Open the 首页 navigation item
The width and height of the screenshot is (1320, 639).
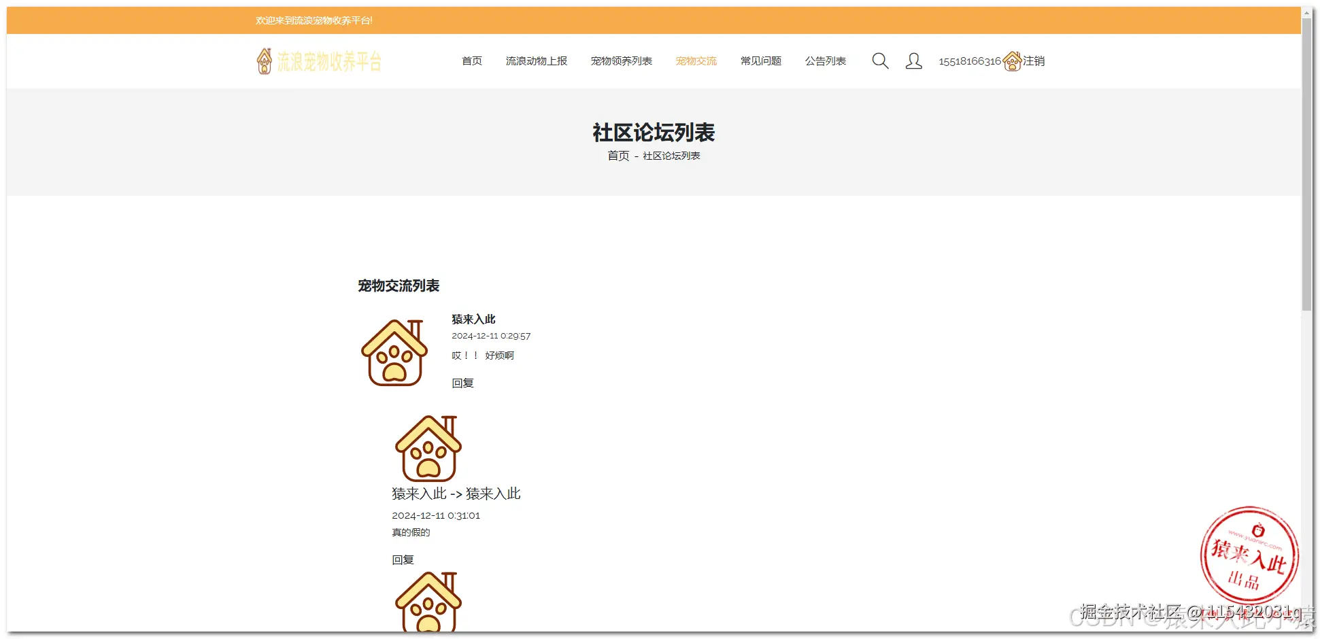coord(471,61)
